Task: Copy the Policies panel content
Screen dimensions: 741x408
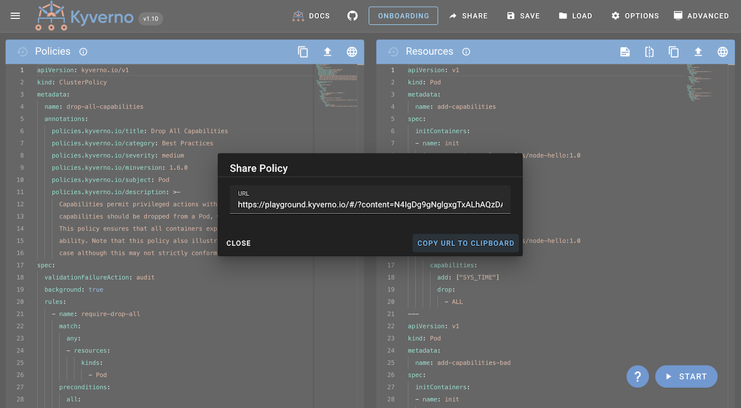Action: (x=303, y=51)
